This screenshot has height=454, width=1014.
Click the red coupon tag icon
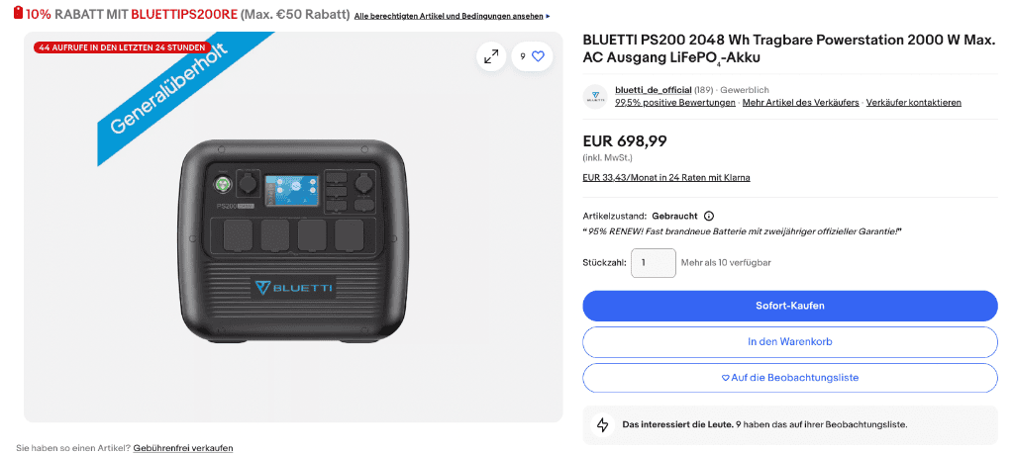point(18,14)
